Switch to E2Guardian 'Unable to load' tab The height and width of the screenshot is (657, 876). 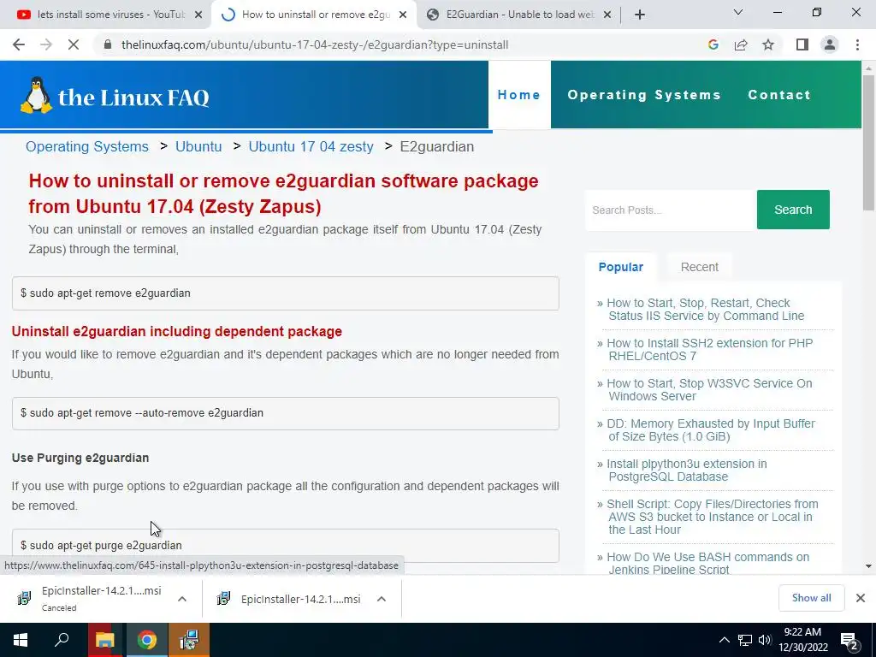tap(518, 15)
